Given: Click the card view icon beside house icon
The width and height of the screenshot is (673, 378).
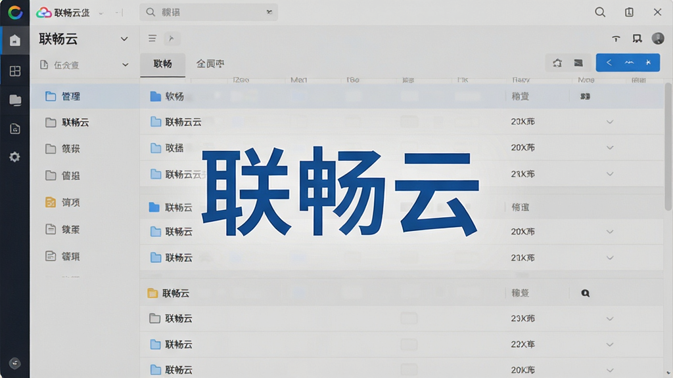Looking at the screenshot, I should pos(578,63).
